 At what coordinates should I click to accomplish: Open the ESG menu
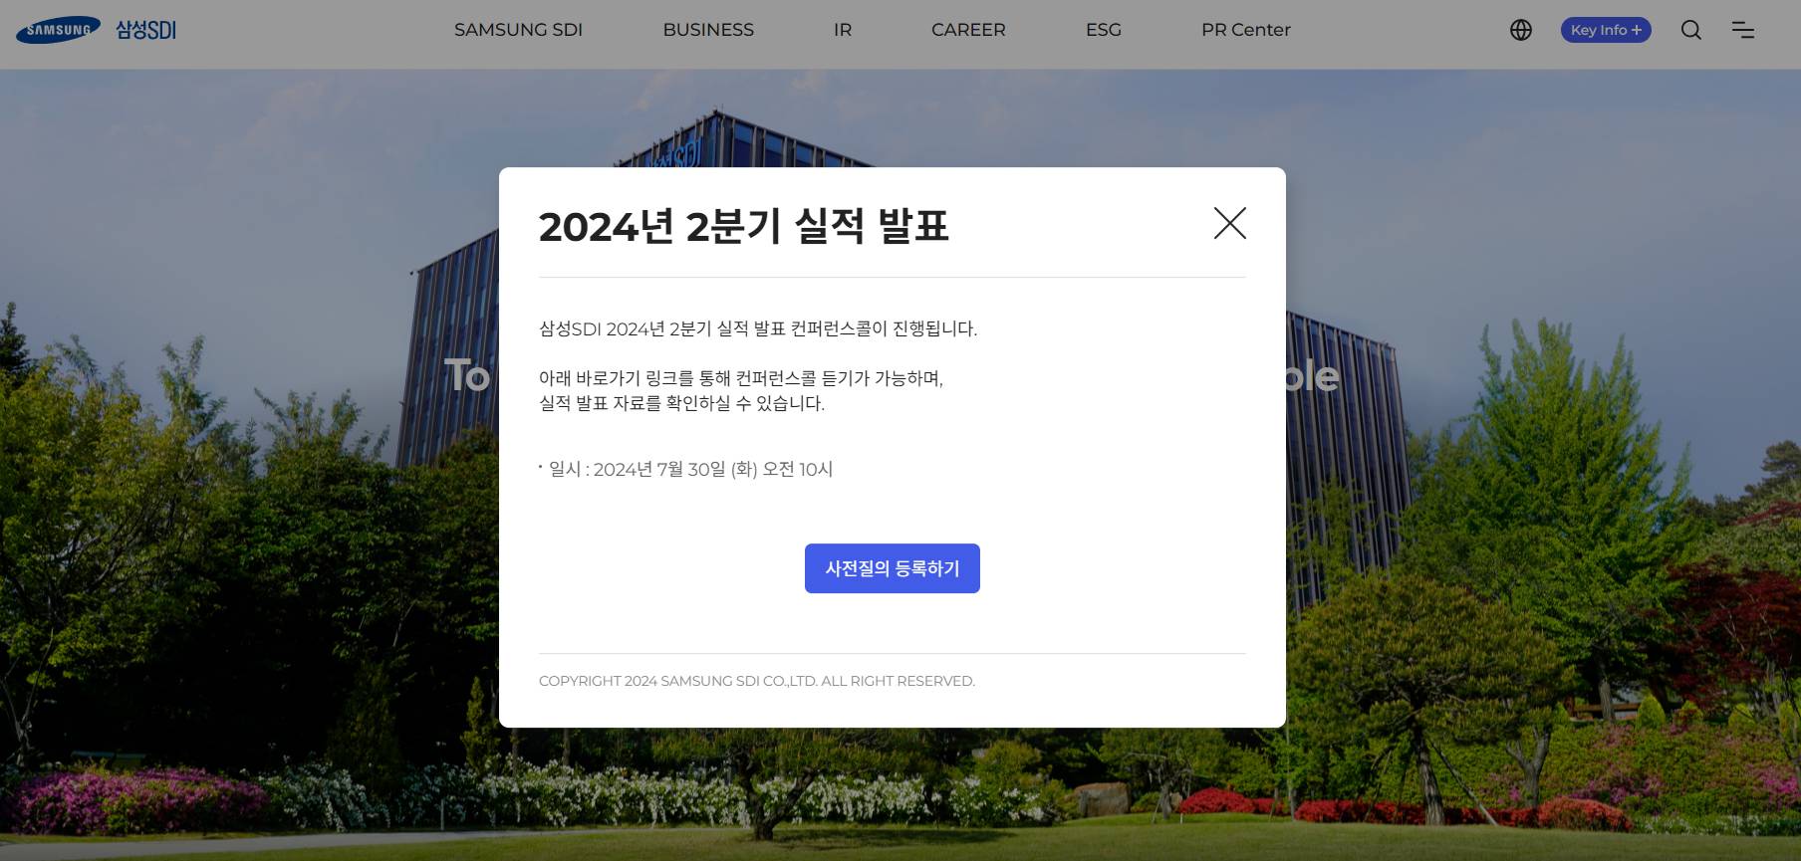(1104, 30)
